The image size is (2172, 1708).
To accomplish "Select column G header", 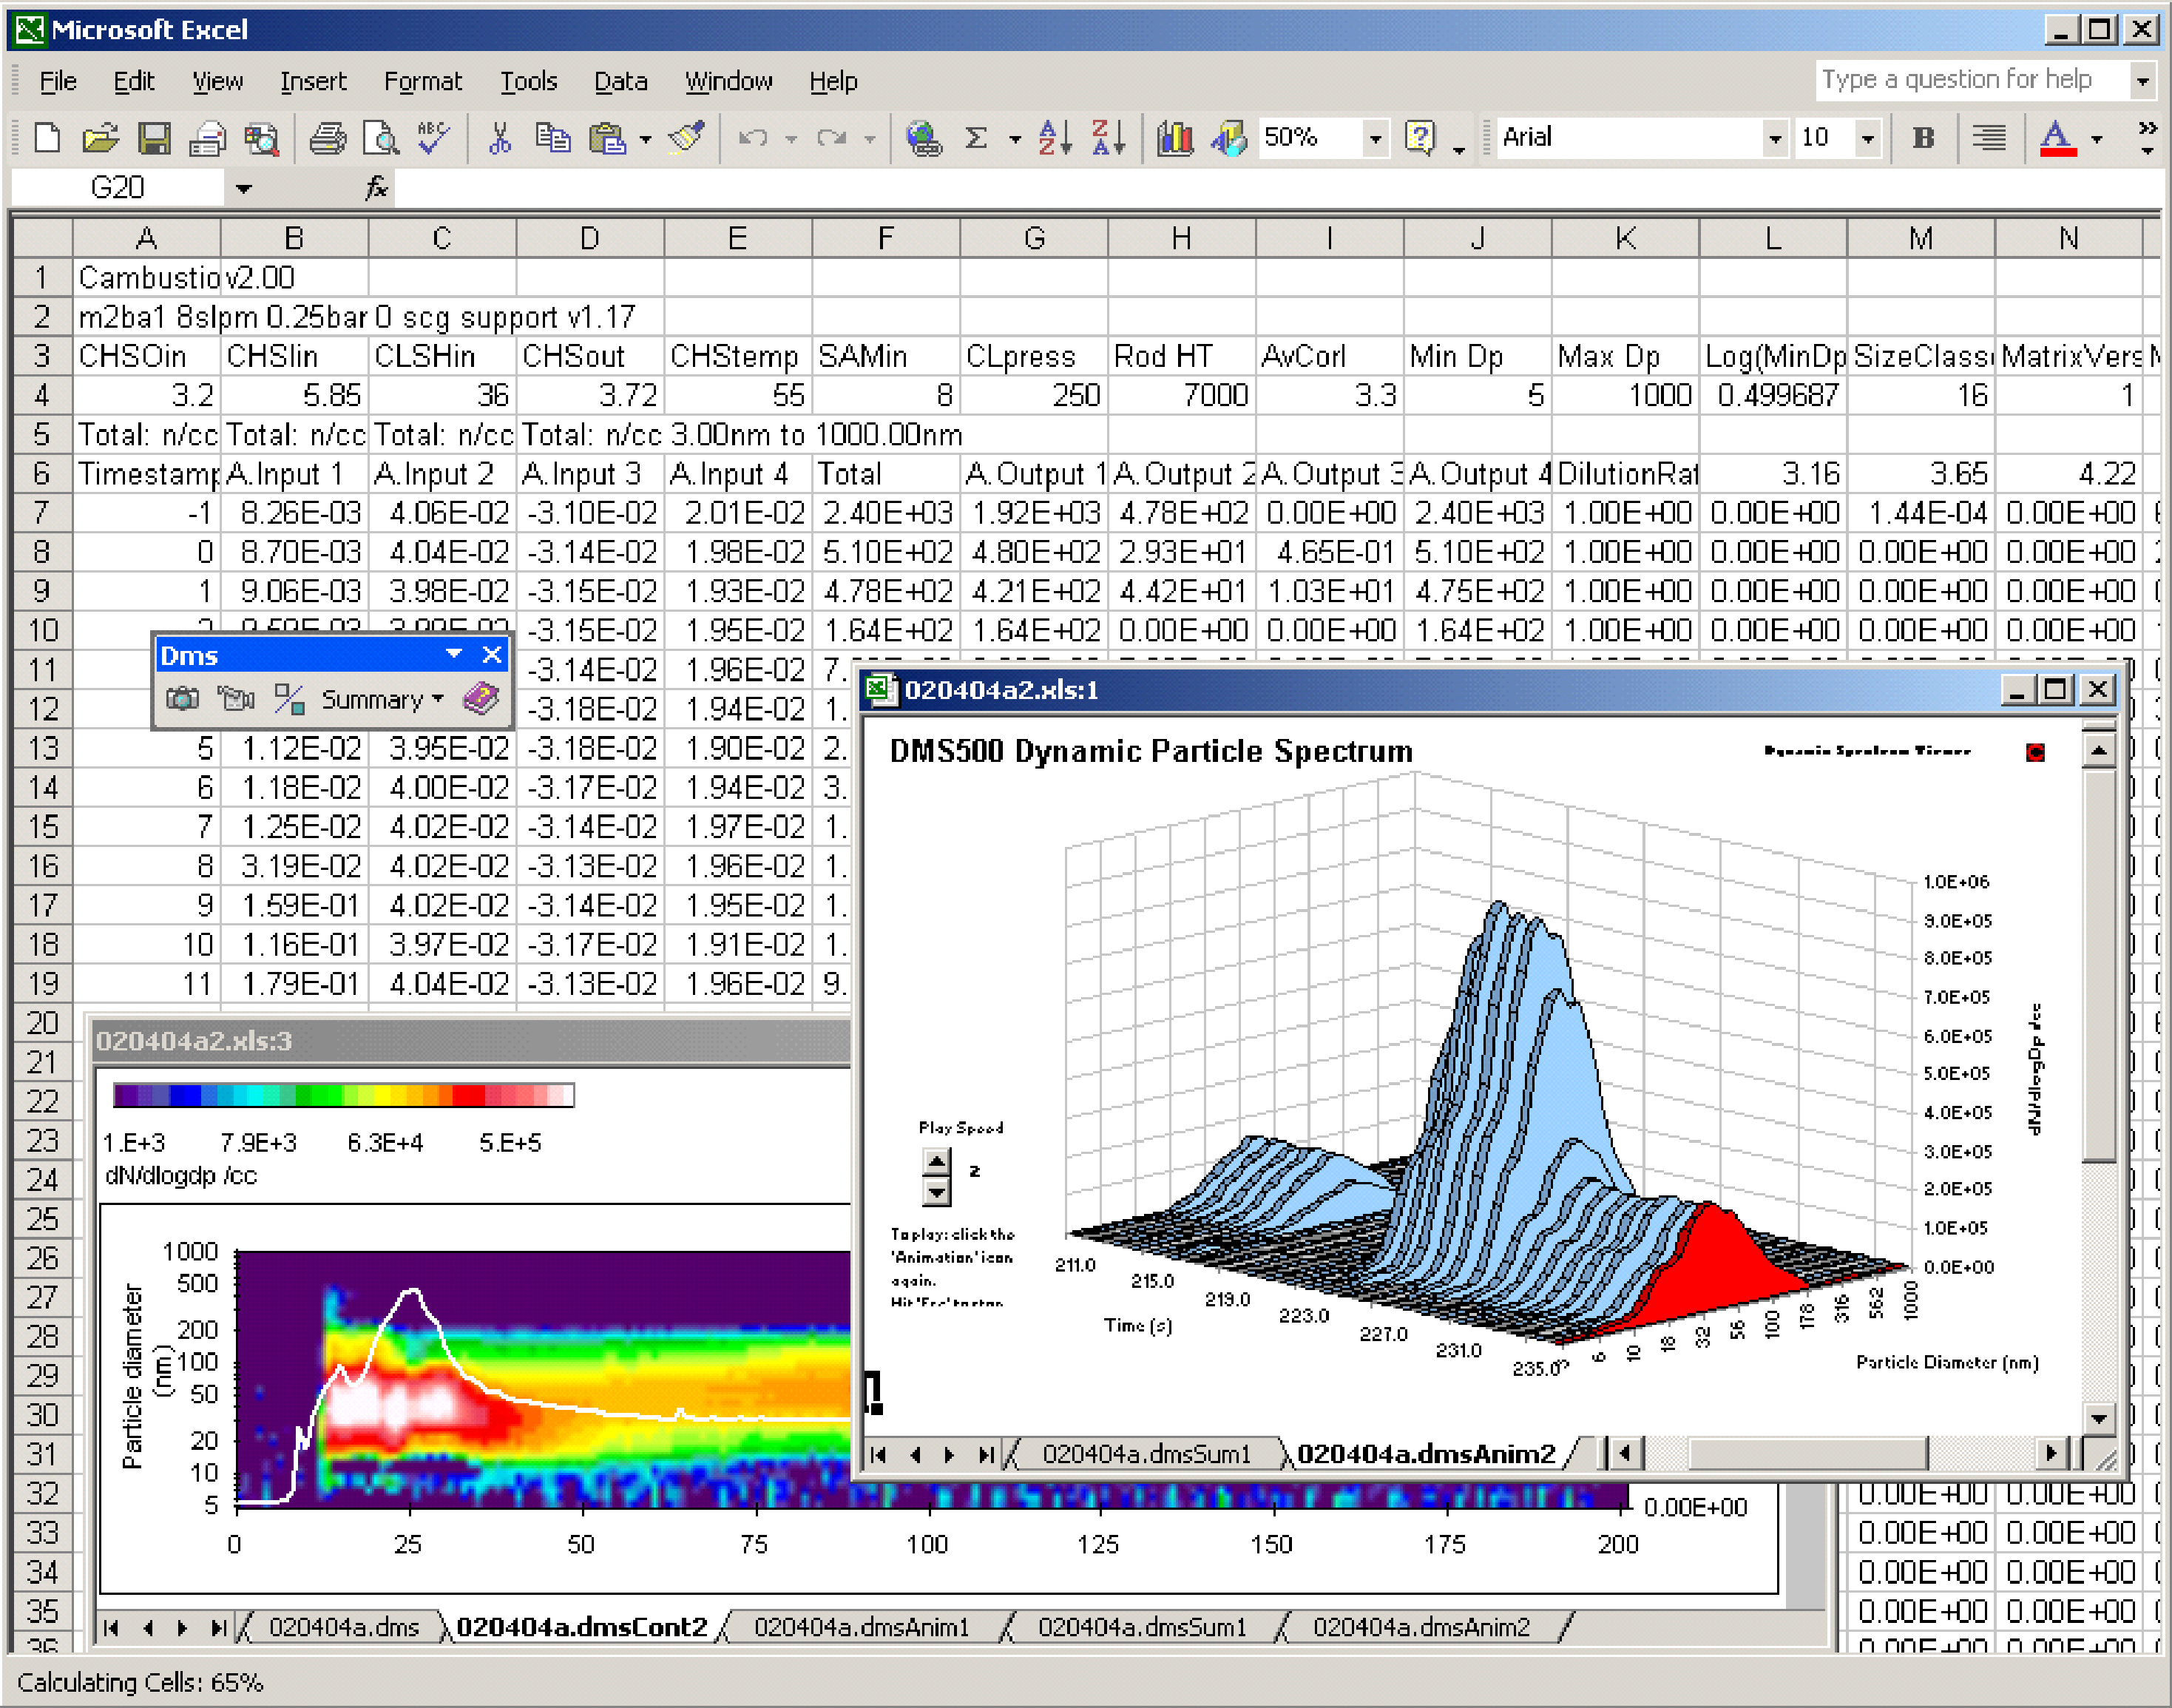I will pos(1034,238).
